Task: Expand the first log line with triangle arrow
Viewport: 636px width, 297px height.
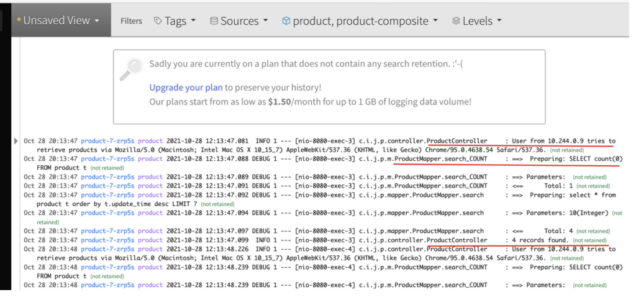Action: (x=16, y=141)
